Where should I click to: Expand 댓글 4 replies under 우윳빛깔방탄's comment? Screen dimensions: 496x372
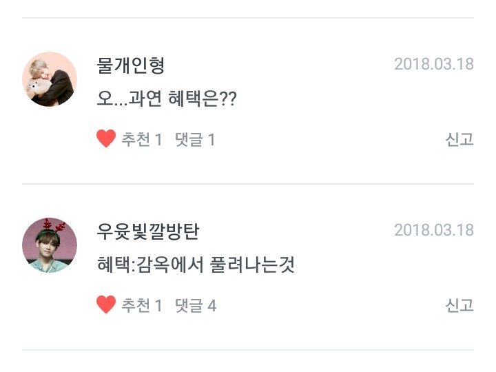(195, 305)
